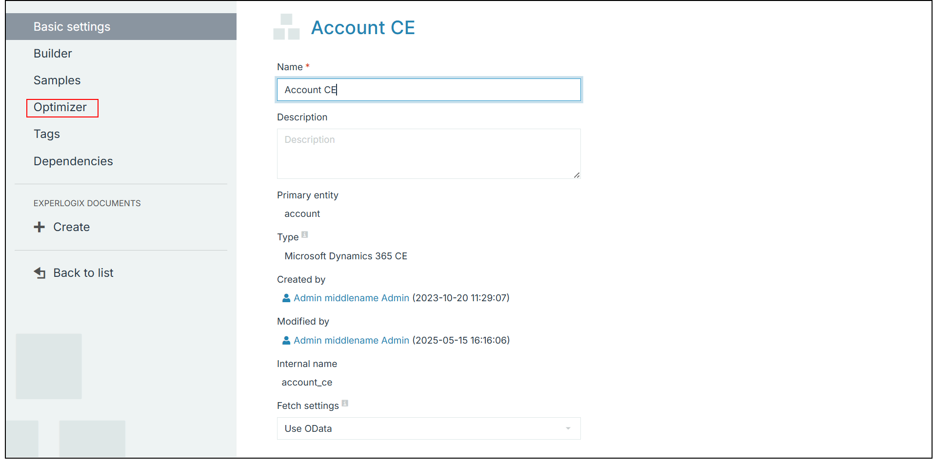Click the user icon under Modified by

(x=286, y=340)
